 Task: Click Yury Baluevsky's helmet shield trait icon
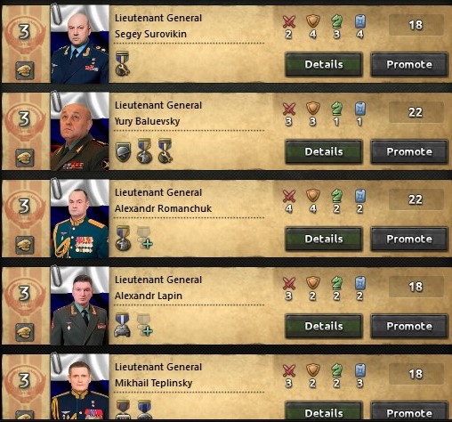pos(123,151)
